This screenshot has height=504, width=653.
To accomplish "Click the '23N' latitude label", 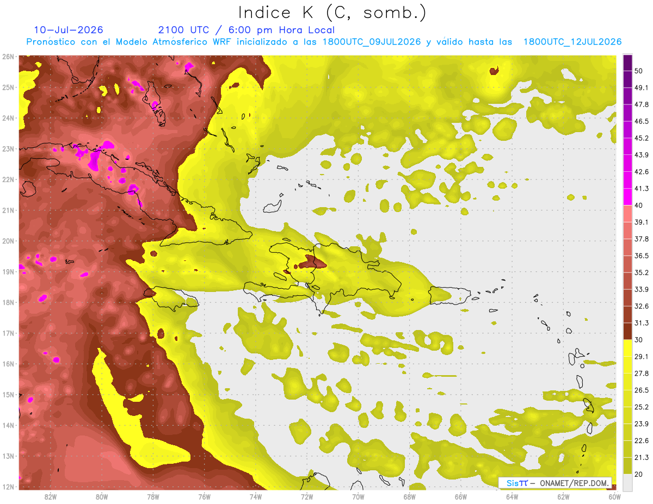I will click(x=8, y=149).
